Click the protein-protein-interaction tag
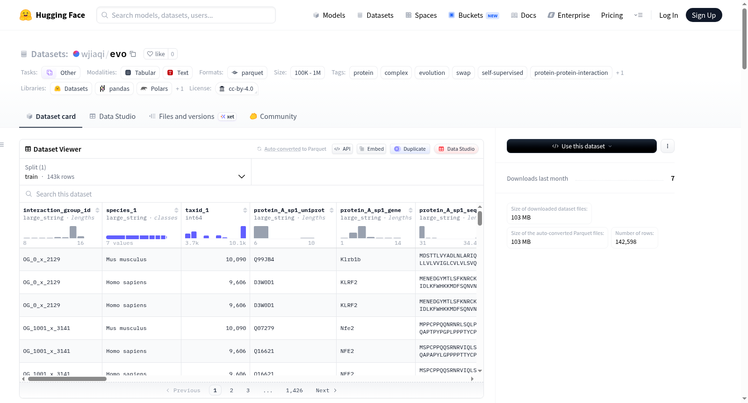748x403 pixels. tap(571, 73)
